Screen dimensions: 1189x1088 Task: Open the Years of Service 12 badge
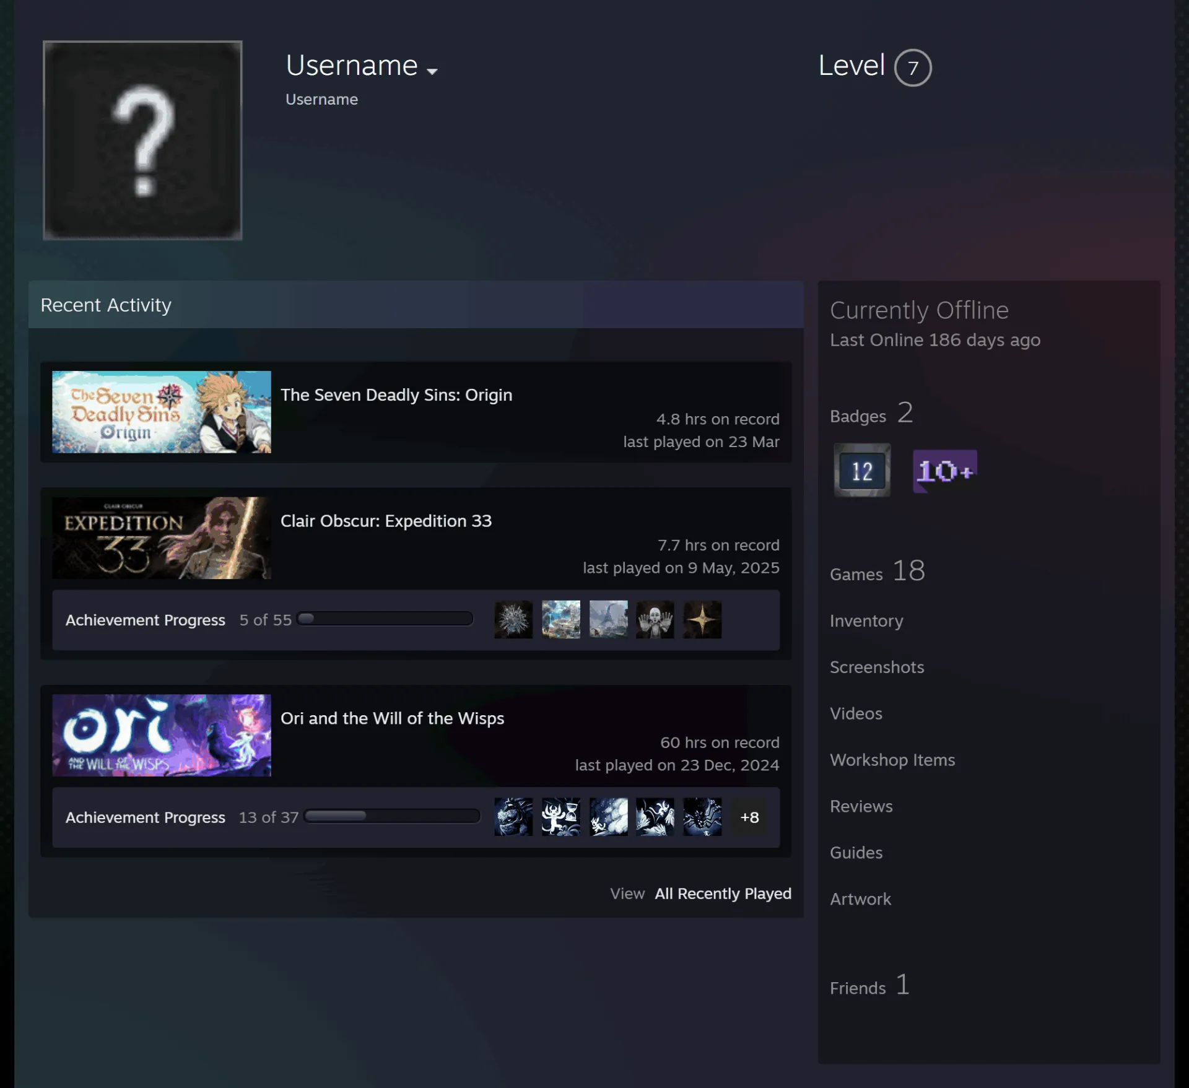[x=861, y=470]
